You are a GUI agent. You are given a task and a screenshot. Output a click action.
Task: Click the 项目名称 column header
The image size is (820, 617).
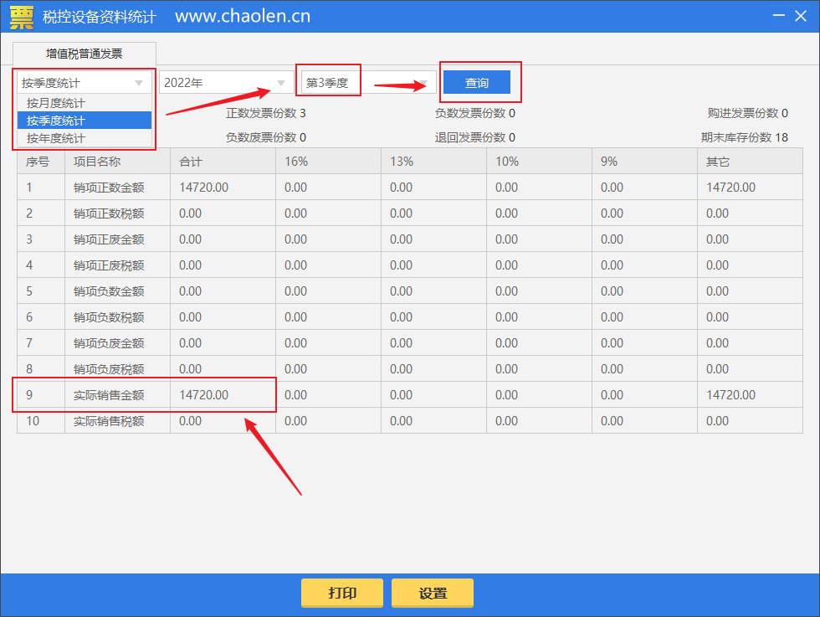(x=118, y=162)
